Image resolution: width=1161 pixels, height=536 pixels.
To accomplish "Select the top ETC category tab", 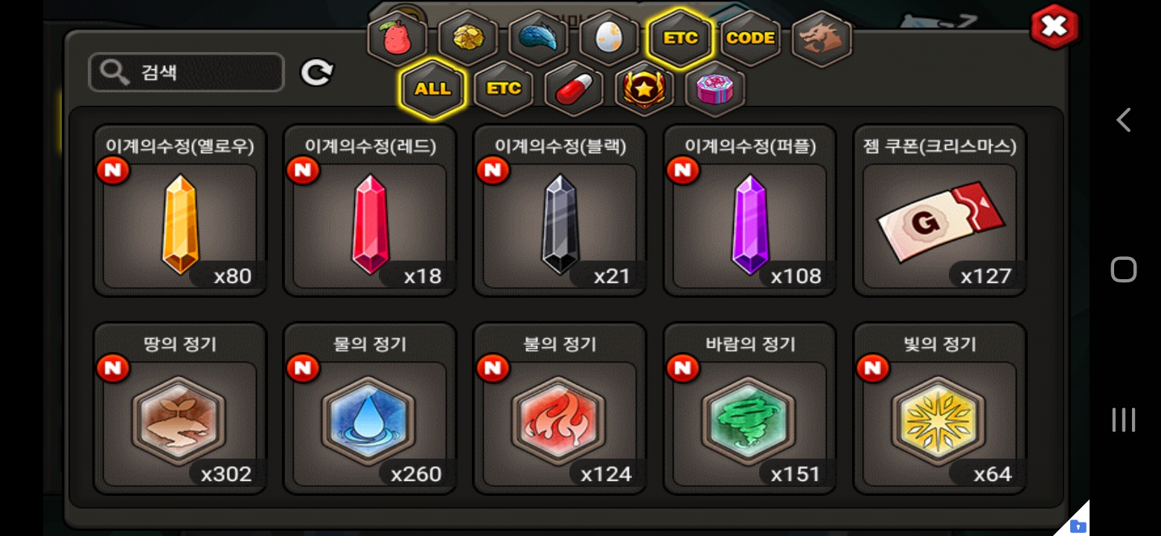I will tap(680, 38).
